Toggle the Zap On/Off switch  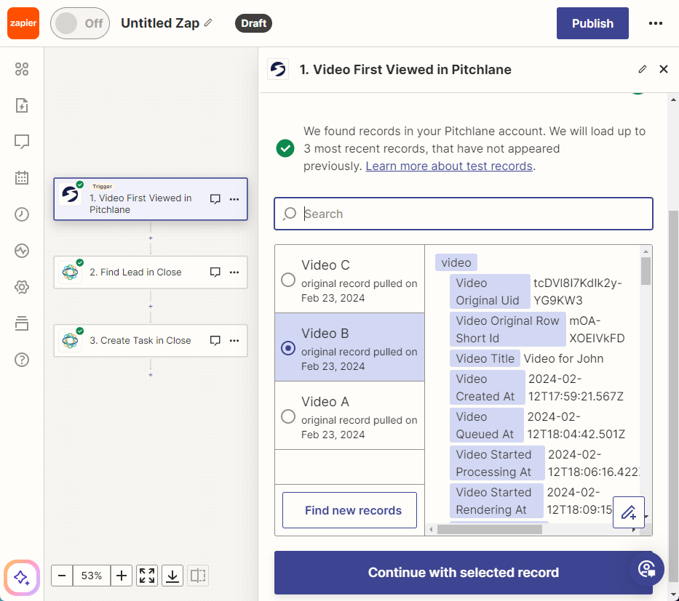(79, 23)
